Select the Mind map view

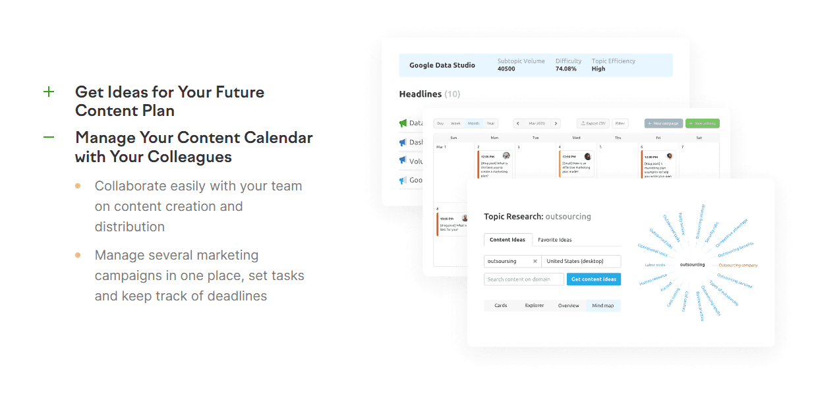602,306
